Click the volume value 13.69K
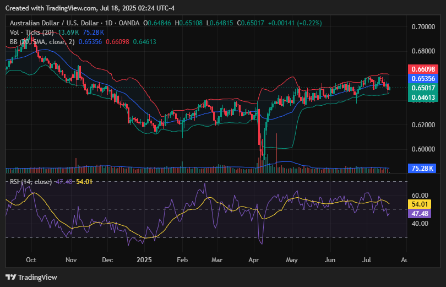The width and height of the screenshot is (446, 287). click(x=68, y=33)
